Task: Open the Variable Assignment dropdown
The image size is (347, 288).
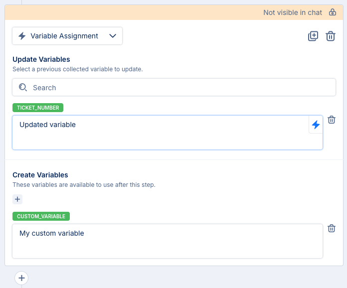Action: coord(67,36)
